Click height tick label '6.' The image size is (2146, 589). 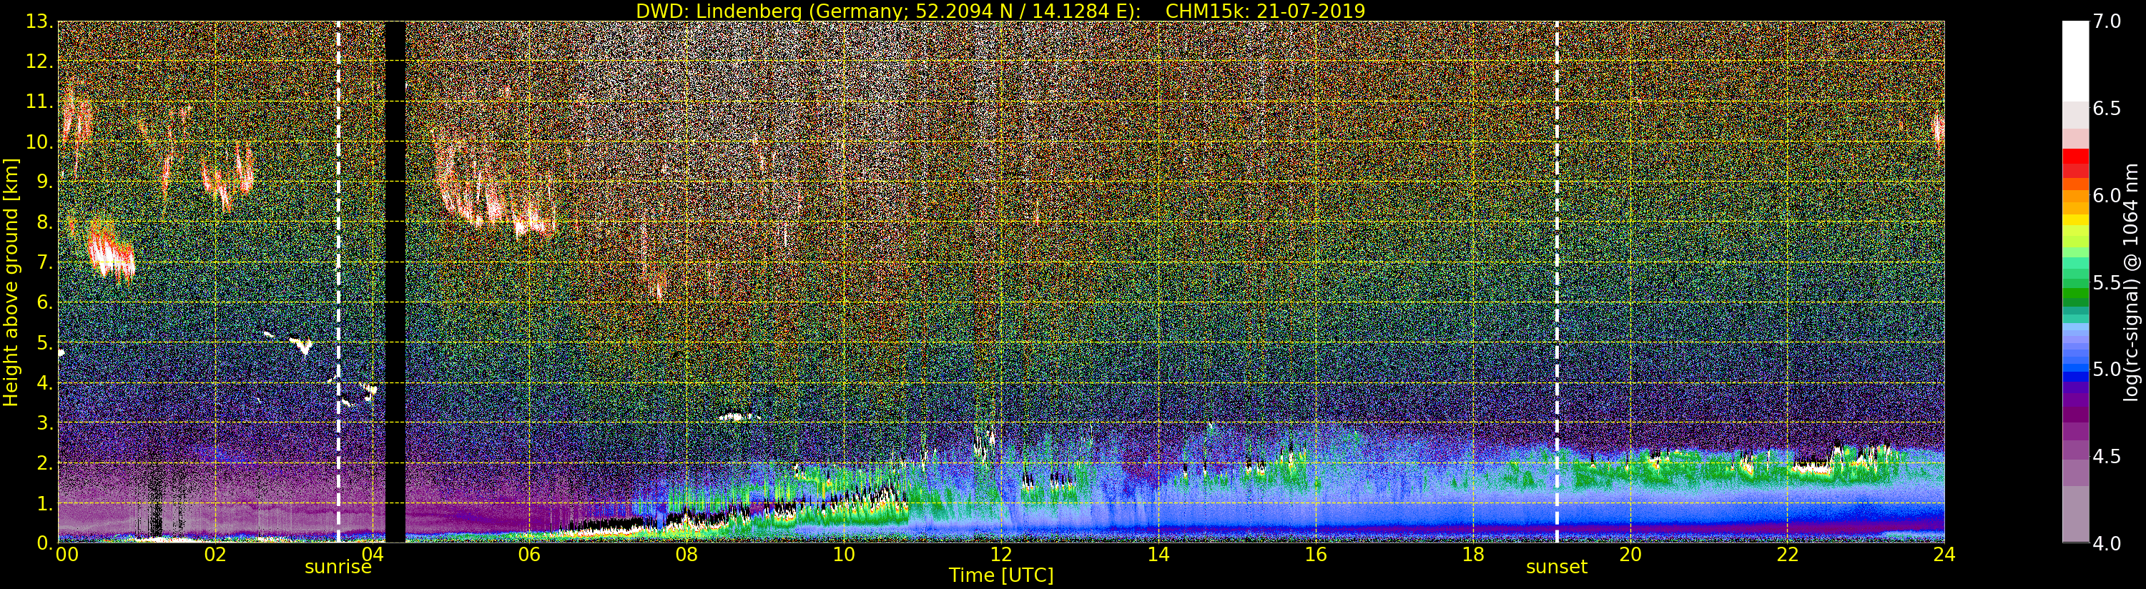(44, 302)
